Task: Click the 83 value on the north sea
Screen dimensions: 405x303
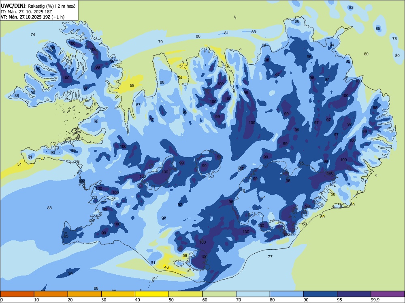Action: 254,32
